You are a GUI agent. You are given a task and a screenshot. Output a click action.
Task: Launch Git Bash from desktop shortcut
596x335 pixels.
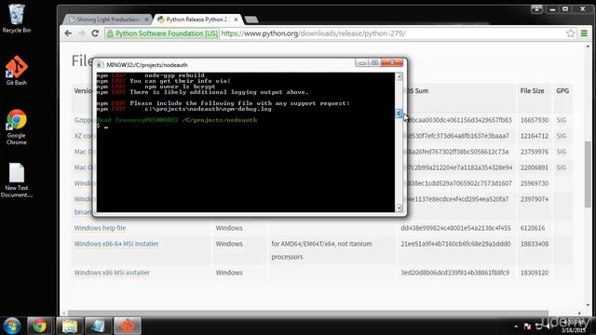tap(17, 71)
